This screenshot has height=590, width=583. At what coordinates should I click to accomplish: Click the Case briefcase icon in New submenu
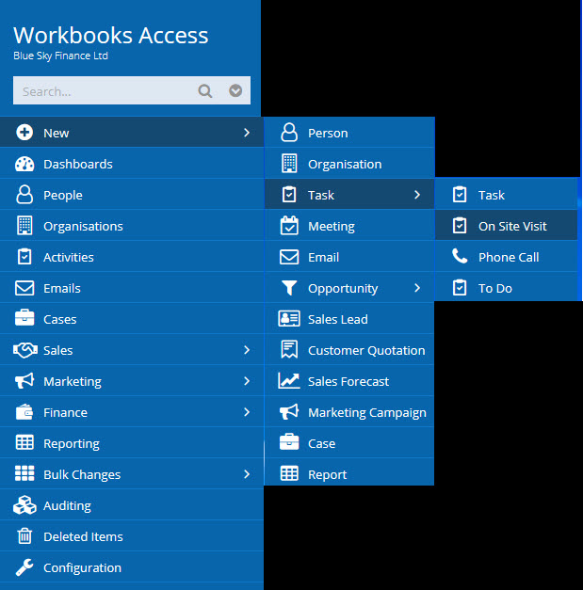pos(289,441)
